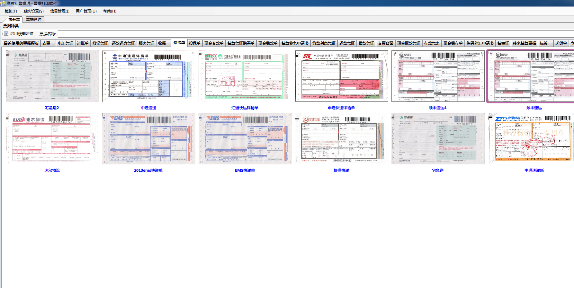The width and height of the screenshot is (574, 288).
Task: Open the EMS快递单 template thumbnail
Action: [x=245, y=139]
